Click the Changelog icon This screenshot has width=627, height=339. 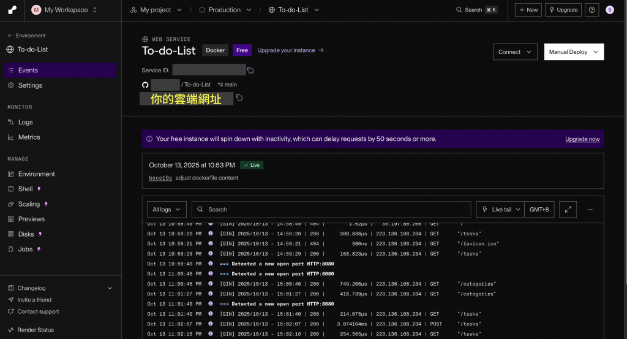(11, 288)
